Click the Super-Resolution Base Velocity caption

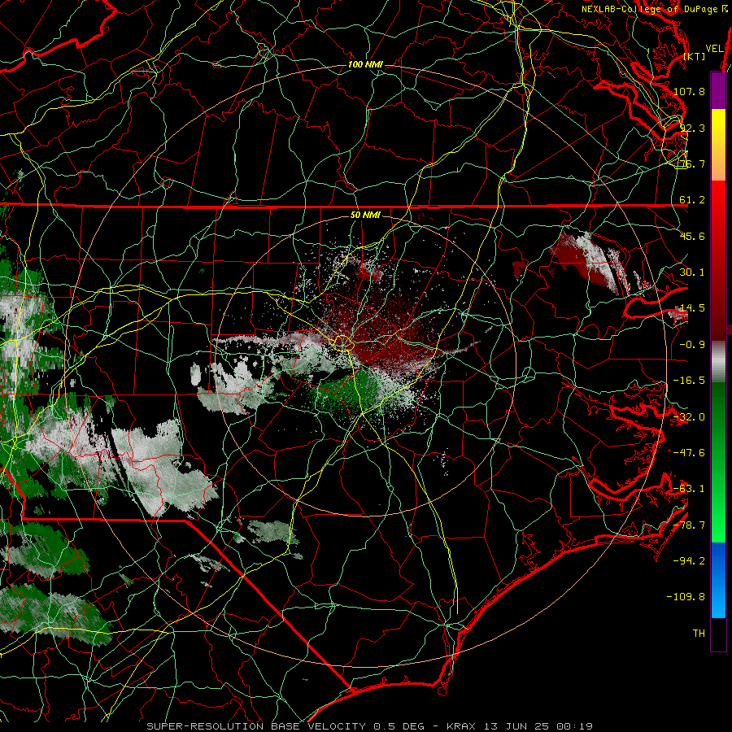[x=370, y=726]
